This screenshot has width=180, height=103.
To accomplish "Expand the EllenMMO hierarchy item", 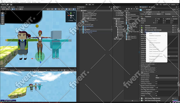I will point(82,30).
